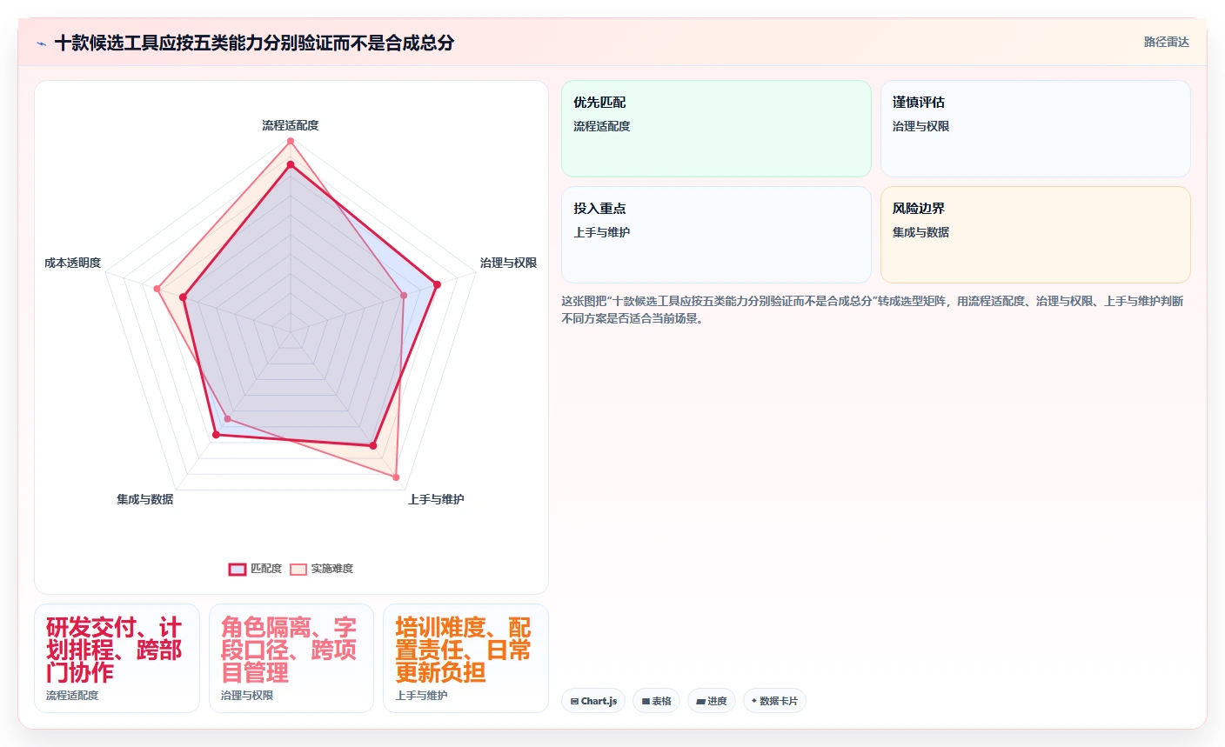
Task: Click the 匹配度 legend label
Action: tap(266, 569)
